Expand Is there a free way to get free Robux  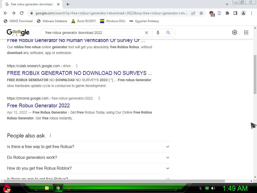click(89, 147)
